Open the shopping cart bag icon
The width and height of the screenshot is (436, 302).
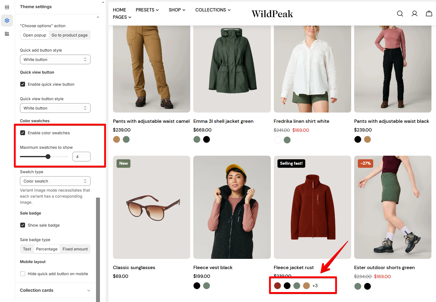[x=429, y=14]
